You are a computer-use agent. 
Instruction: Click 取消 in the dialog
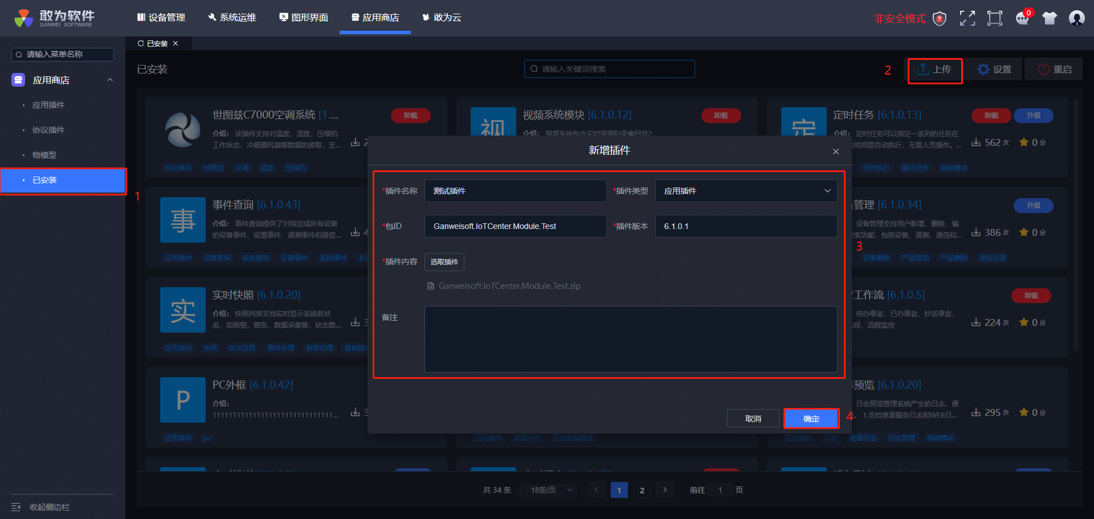pyautogui.click(x=753, y=419)
